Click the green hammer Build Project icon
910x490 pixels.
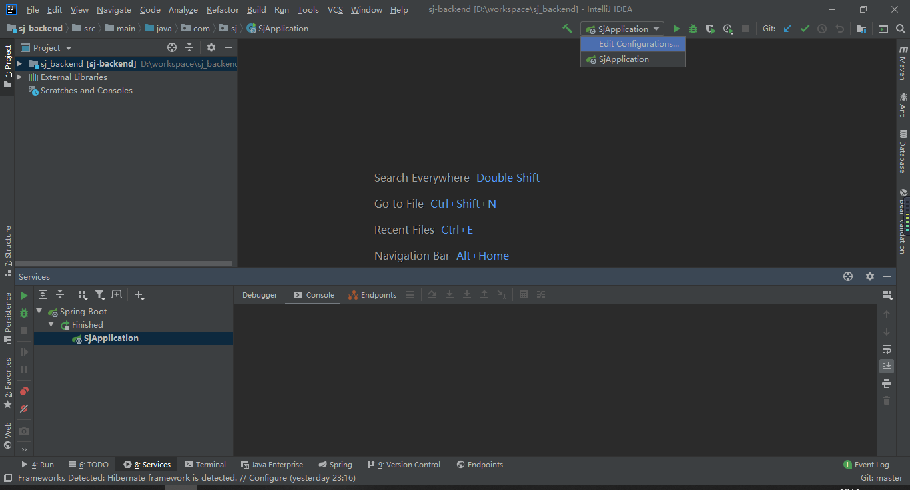(567, 29)
